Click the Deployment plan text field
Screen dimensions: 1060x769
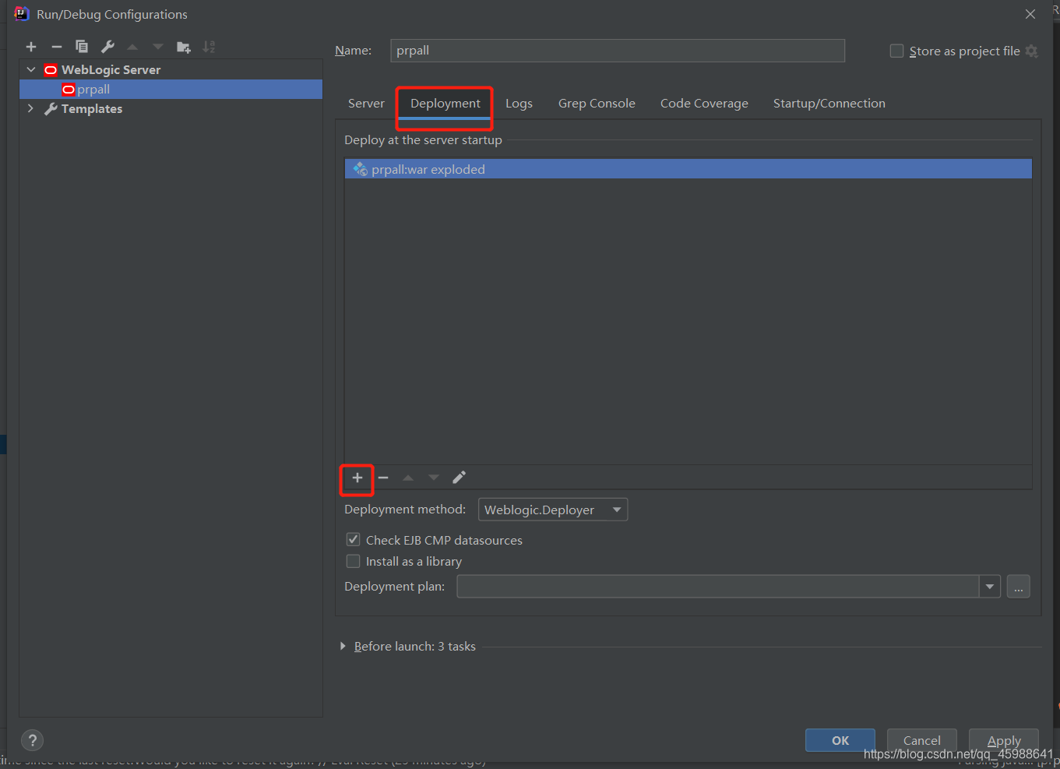coord(718,587)
